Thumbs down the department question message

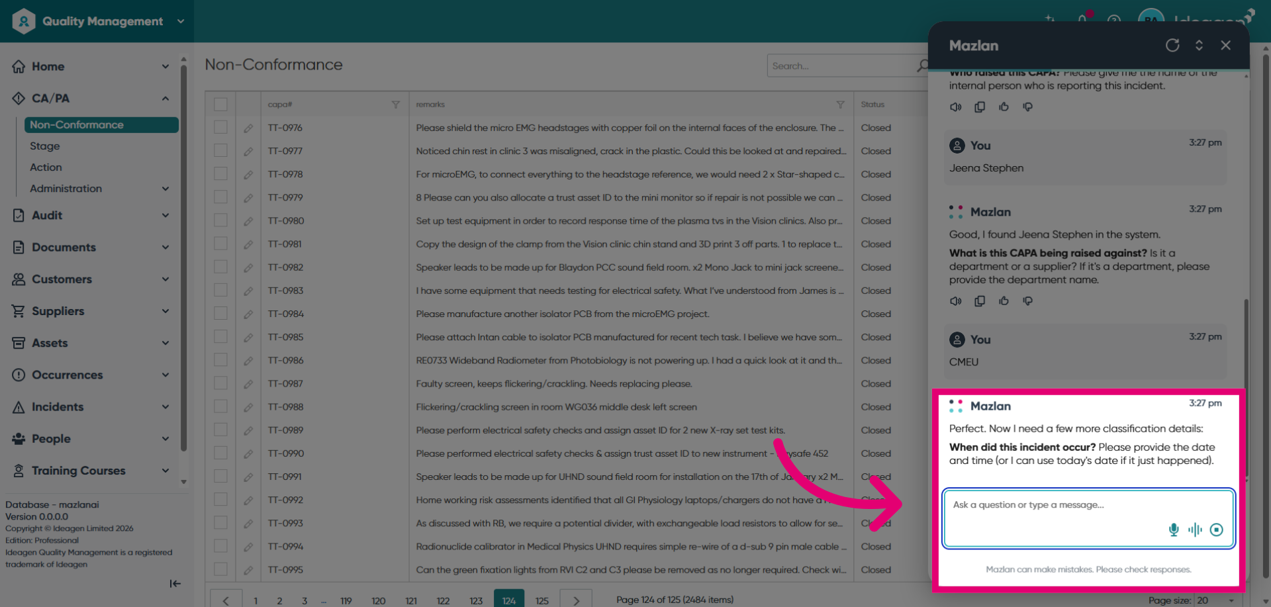tap(1027, 301)
